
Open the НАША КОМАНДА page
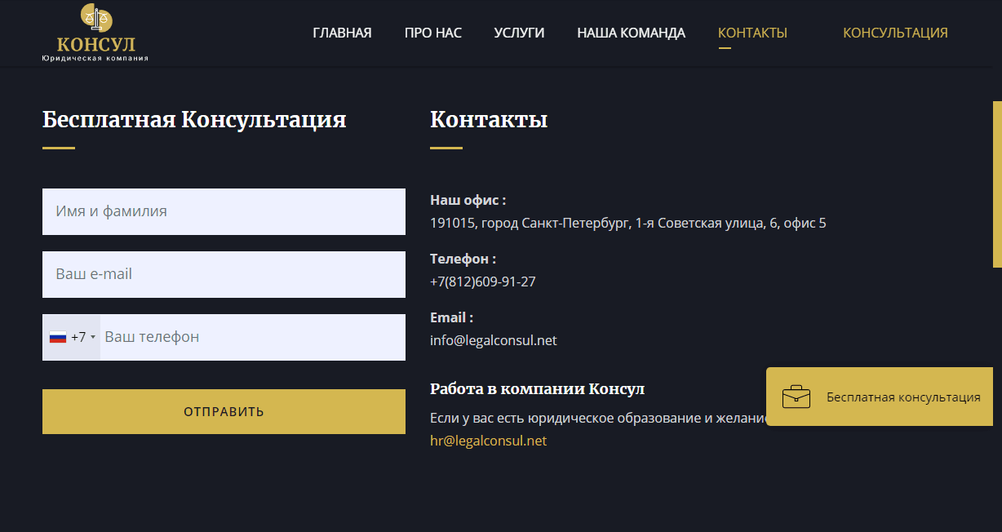(631, 33)
